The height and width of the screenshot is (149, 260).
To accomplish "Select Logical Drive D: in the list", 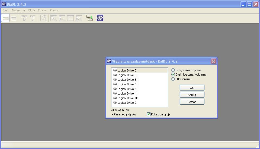I will pos(140,75).
